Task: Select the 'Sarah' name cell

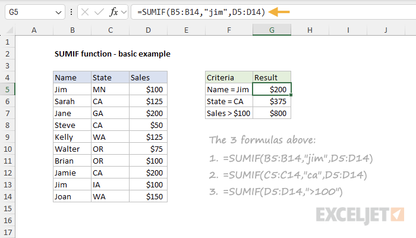Action: [x=72, y=102]
